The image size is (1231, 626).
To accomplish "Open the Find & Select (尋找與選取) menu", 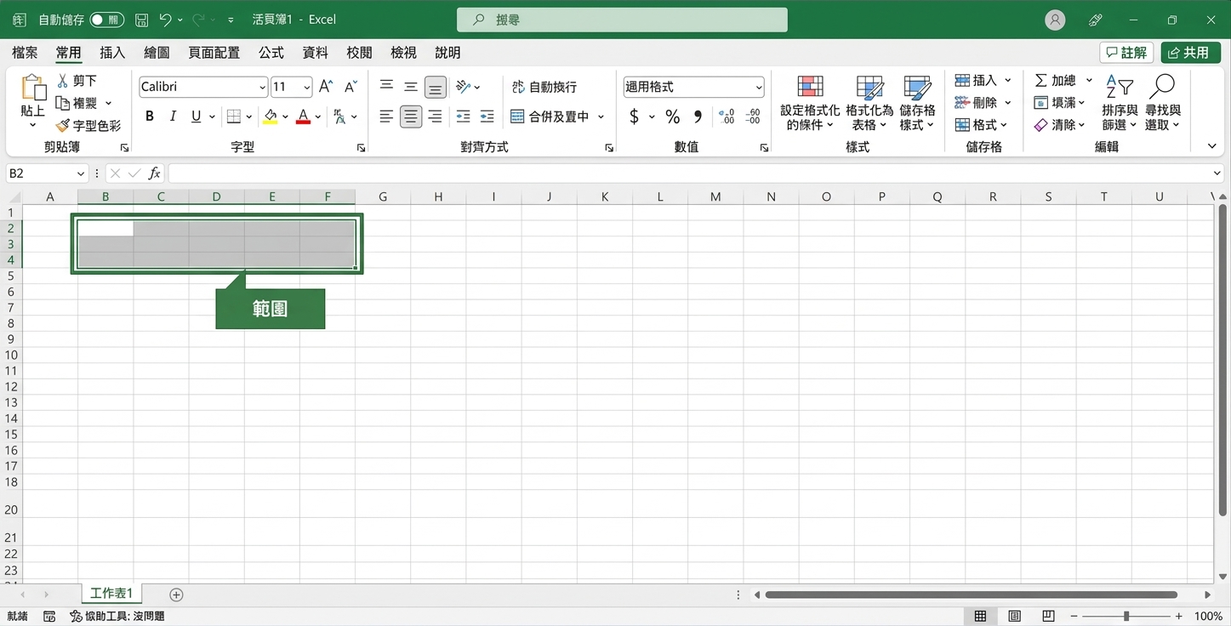I will (1162, 103).
